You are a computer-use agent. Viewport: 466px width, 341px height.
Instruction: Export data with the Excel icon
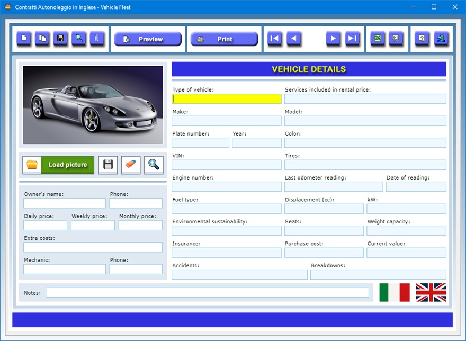point(378,39)
